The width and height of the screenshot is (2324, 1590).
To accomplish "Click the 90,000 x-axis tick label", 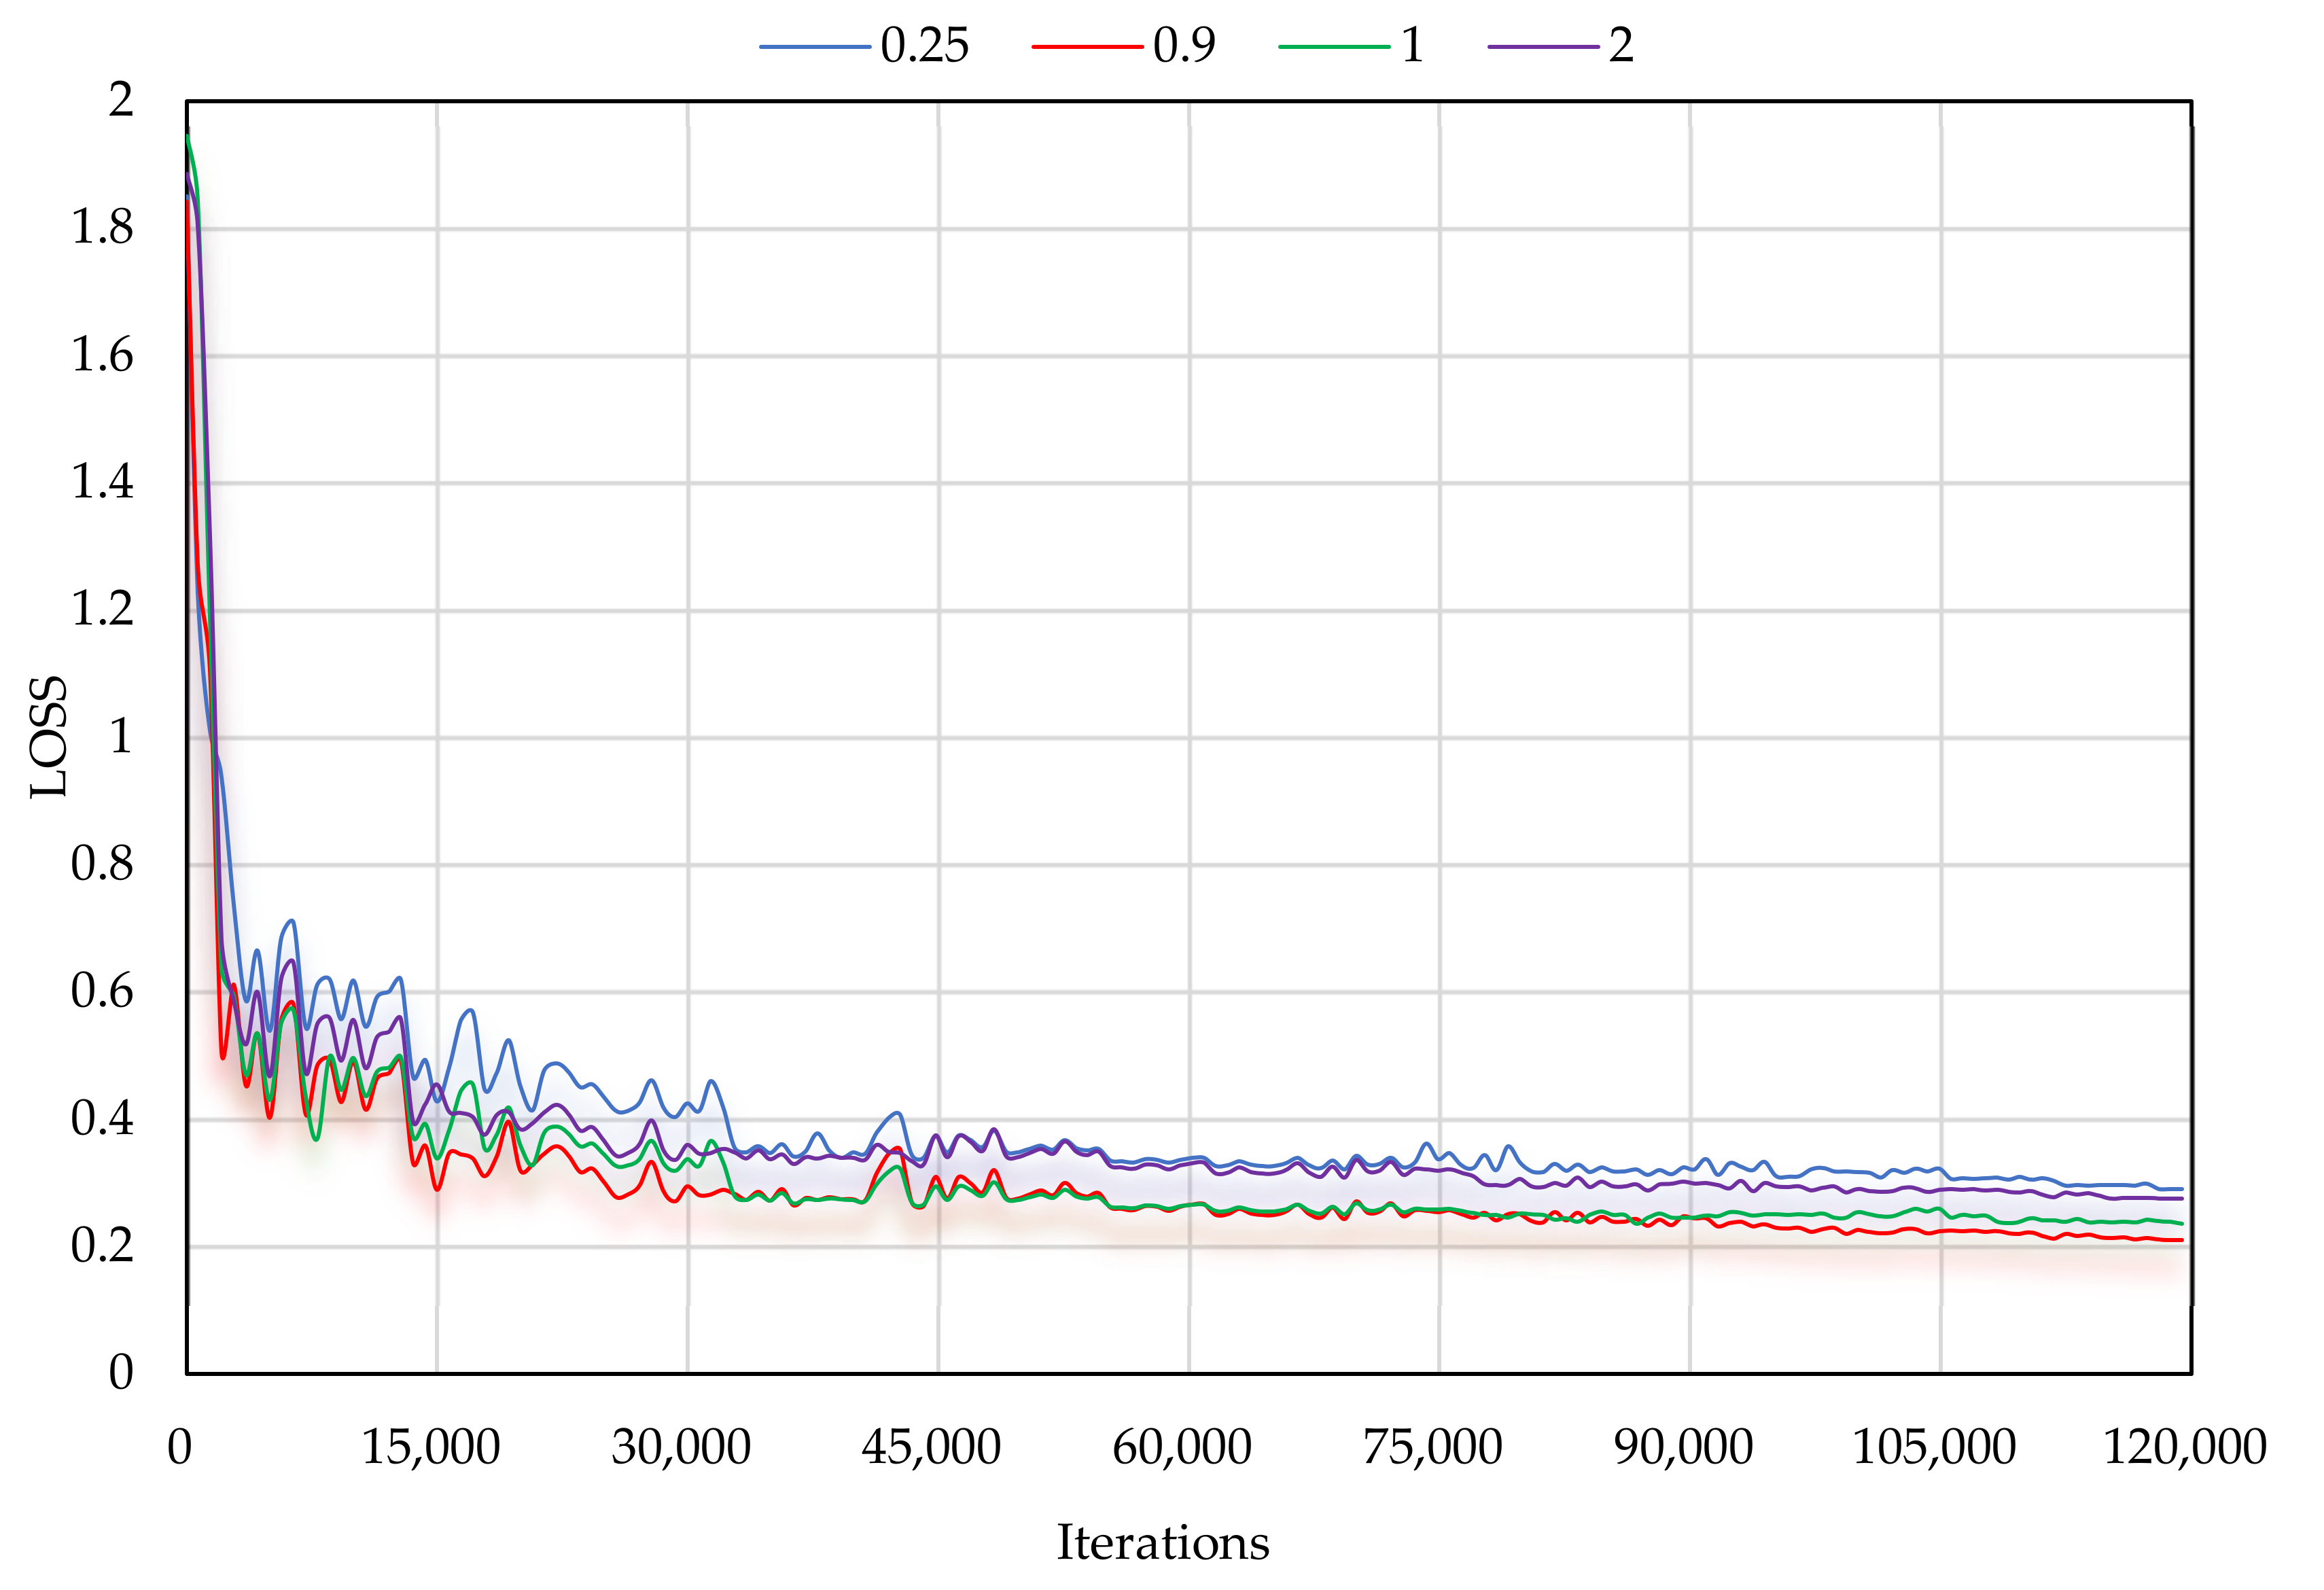I will tap(1683, 1447).
